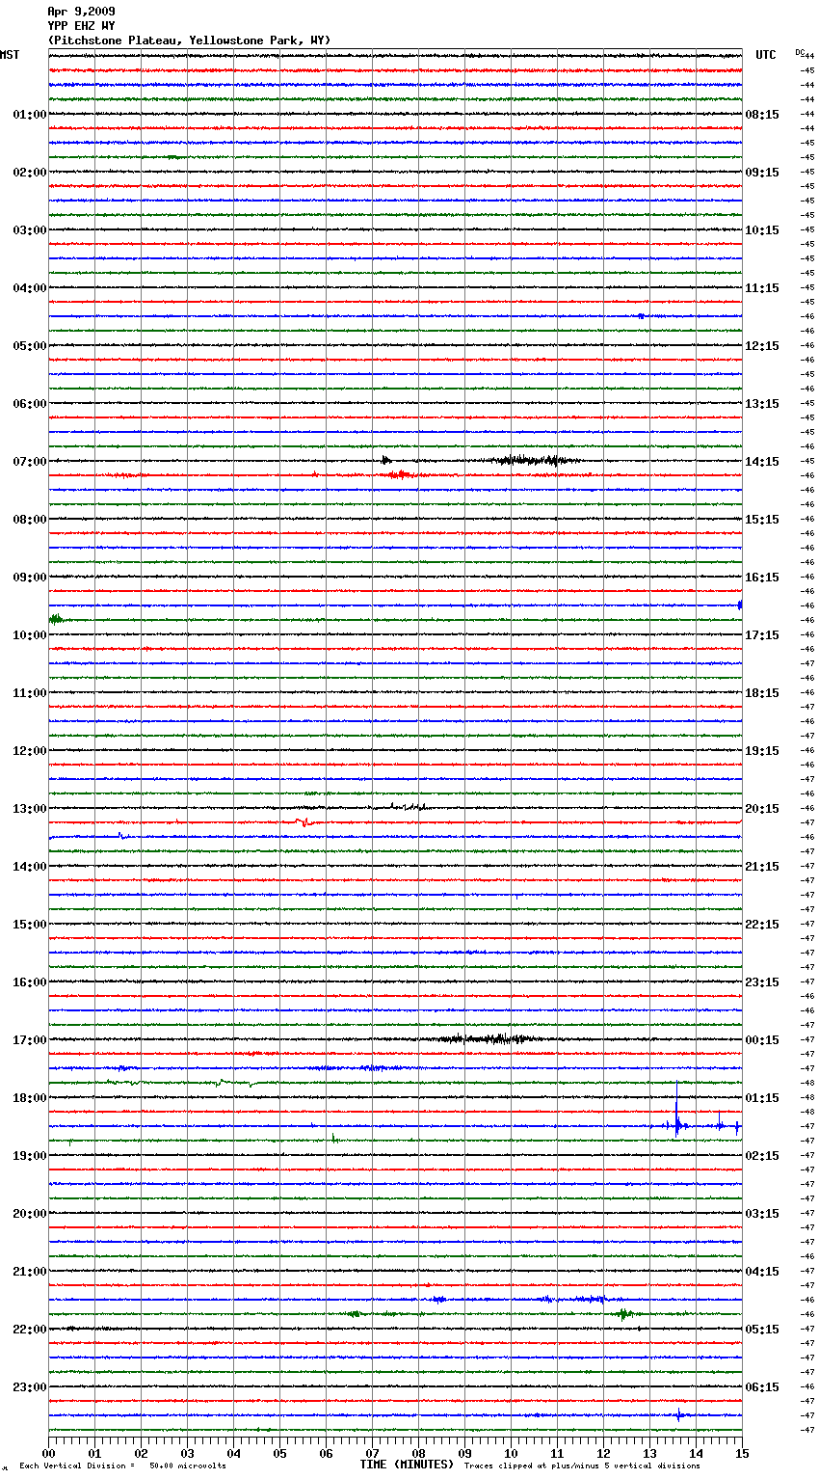Click minute 09 on the time axis
The image size is (819, 1479).
[x=464, y=1453]
